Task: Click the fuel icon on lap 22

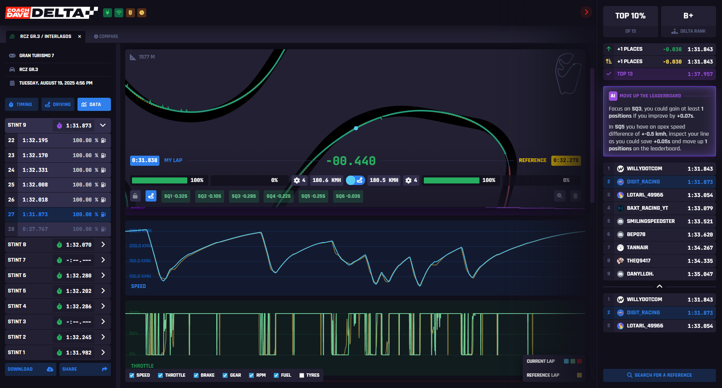Action: 103,140
